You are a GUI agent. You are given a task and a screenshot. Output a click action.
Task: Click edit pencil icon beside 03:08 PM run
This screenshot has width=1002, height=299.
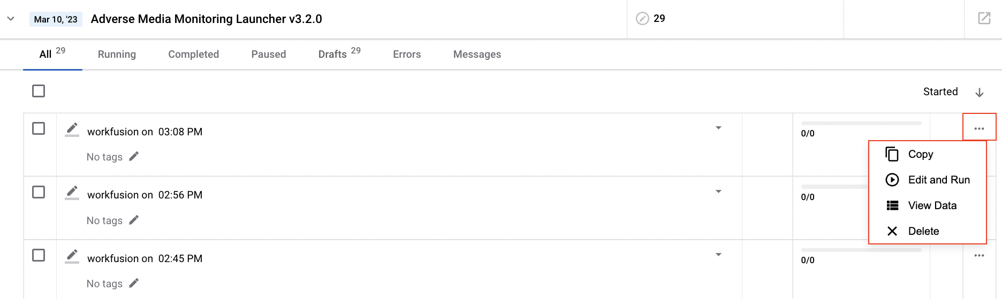[x=72, y=129]
